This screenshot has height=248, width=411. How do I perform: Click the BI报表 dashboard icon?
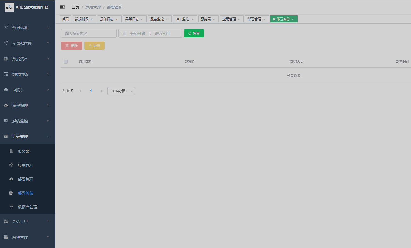pos(6,90)
